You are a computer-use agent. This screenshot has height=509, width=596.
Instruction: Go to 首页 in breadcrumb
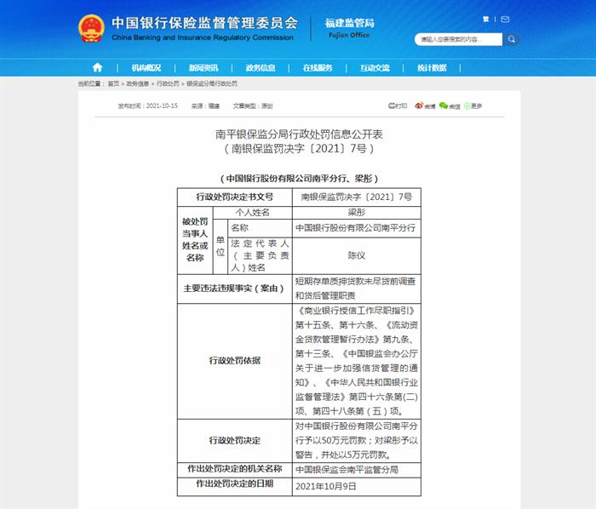click(113, 83)
